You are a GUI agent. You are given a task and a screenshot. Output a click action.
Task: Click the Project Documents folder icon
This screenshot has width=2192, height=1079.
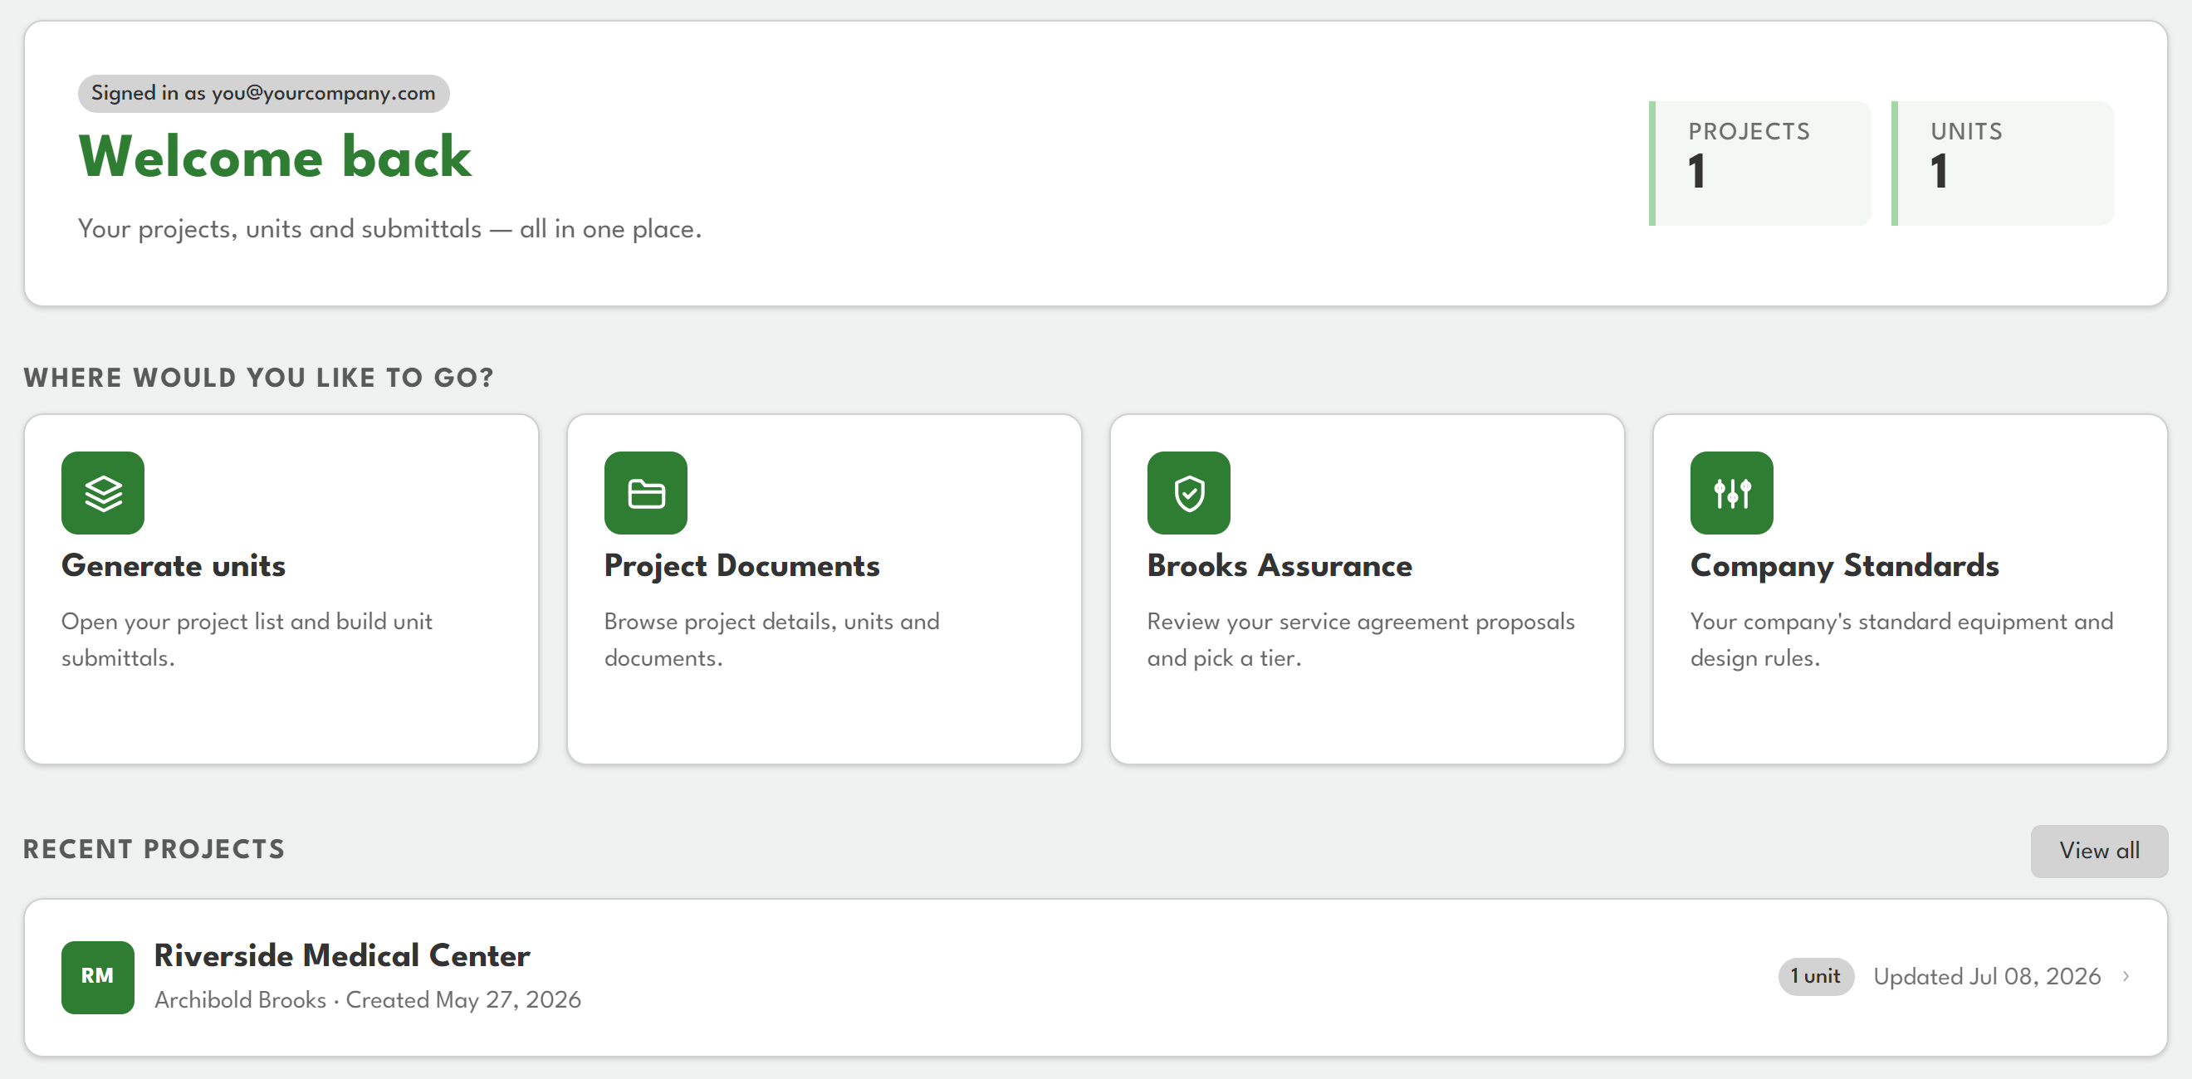646,493
